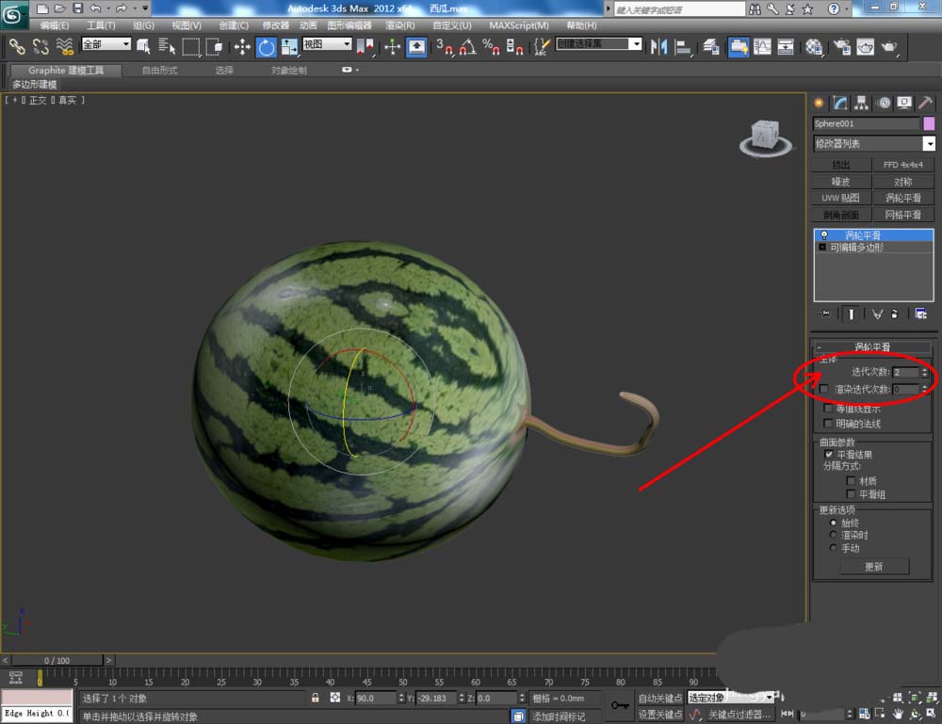Toggle the Percent Snap icon

(491, 46)
